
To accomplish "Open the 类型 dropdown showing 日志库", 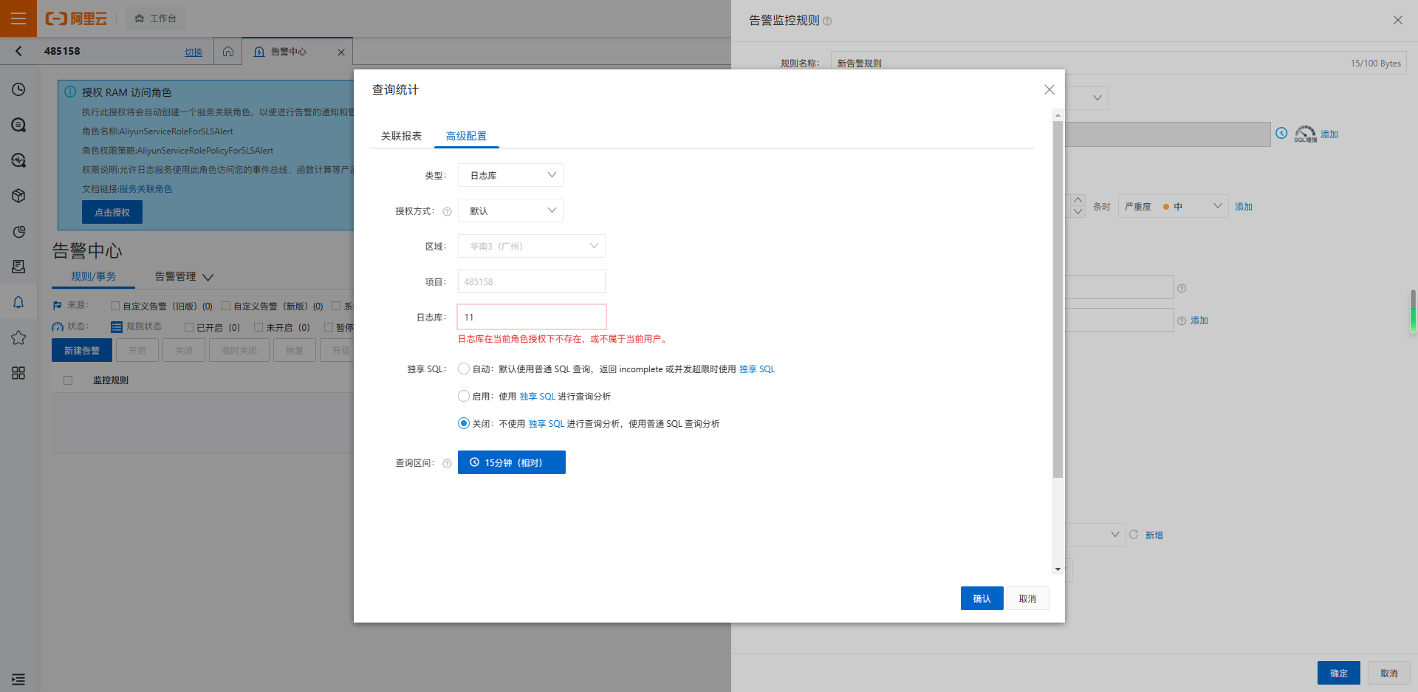I will point(510,175).
